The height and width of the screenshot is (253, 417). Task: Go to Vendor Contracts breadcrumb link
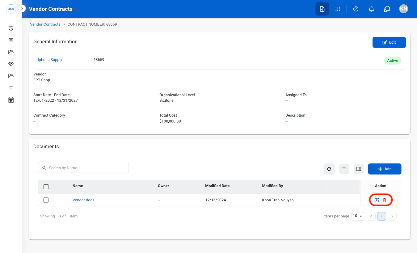[45, 24]
